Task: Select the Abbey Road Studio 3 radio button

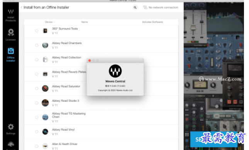Action: pyautogui.click(x=37, y=103)
